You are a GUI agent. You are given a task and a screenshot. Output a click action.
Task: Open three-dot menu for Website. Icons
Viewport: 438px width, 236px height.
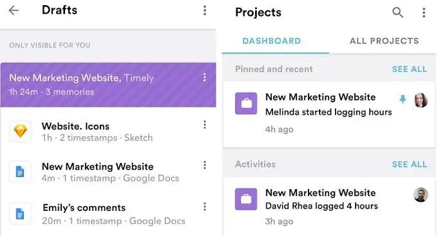pyautogui.click(x=205, y=125)
